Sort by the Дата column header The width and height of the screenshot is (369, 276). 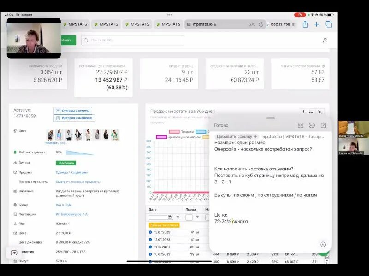[153, 209]
